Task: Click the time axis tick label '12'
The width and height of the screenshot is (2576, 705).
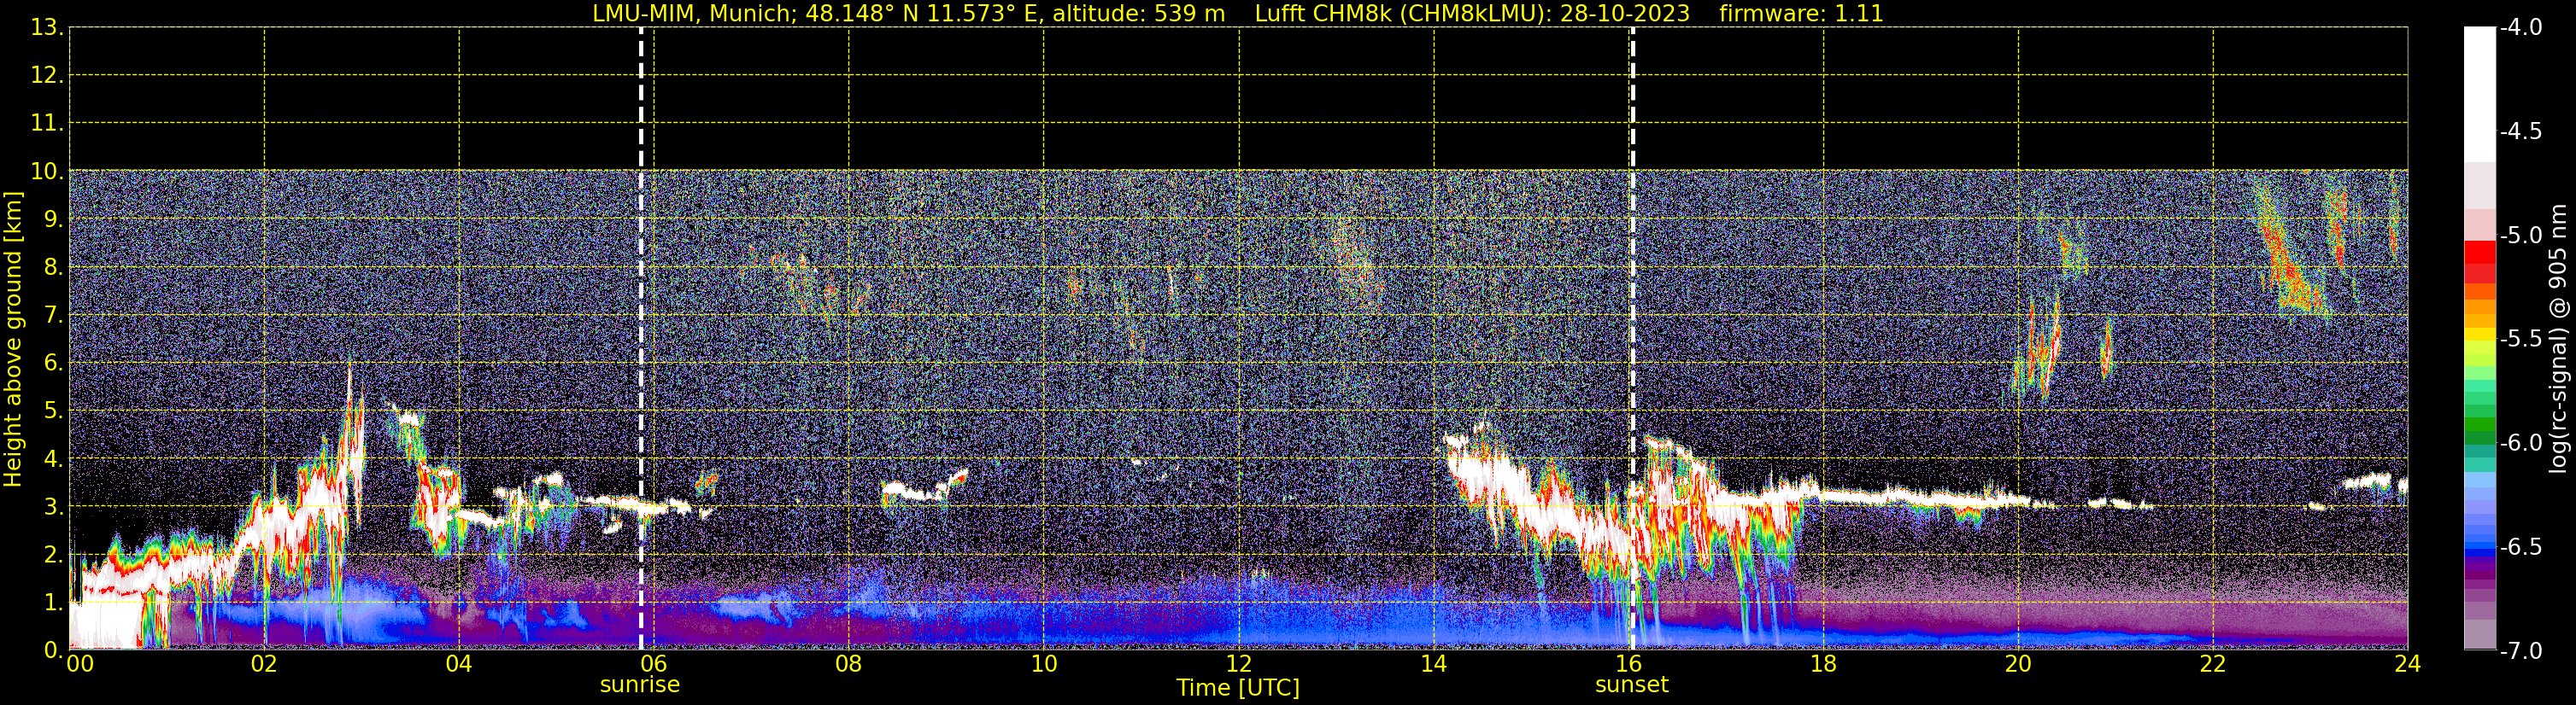Action: (1239, 664)
